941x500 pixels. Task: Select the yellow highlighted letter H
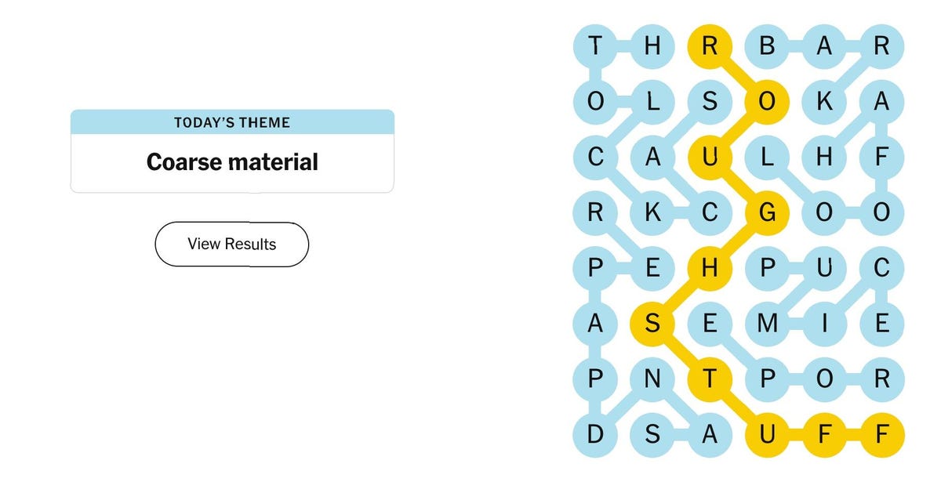710,268
